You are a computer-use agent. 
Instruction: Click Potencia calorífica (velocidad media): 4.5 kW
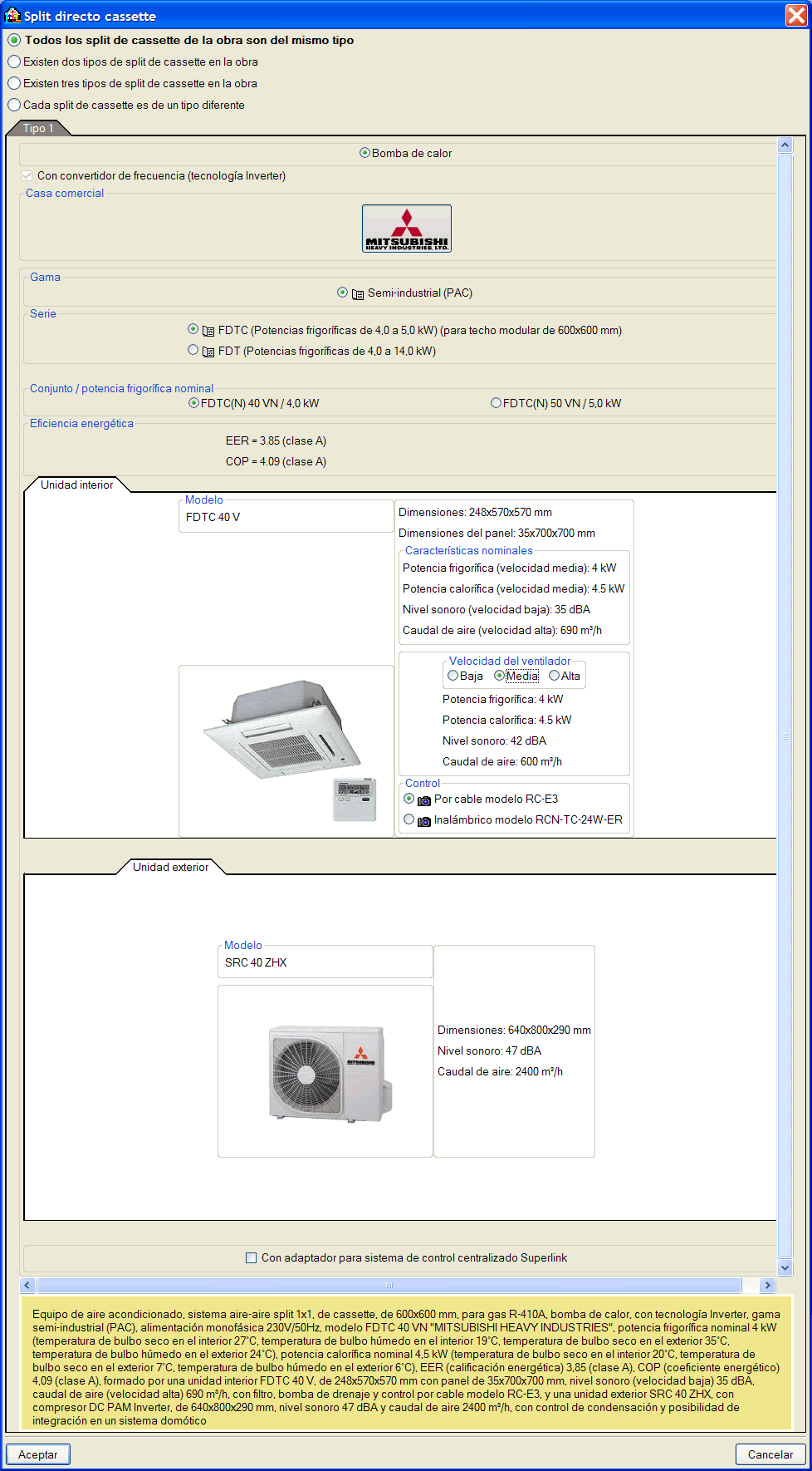pos(513,589)
